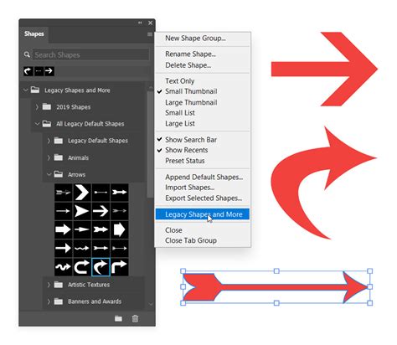
Task: Click the large red straight arrow shape
Action: (324, 69)
